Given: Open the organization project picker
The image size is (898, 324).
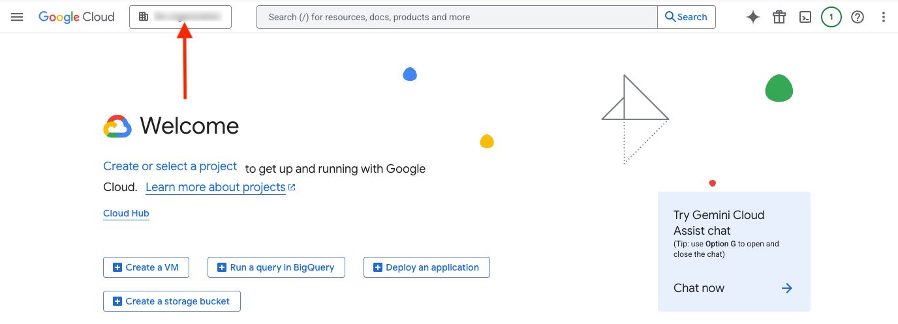Looking at the screenshot, I should point(181,17).
